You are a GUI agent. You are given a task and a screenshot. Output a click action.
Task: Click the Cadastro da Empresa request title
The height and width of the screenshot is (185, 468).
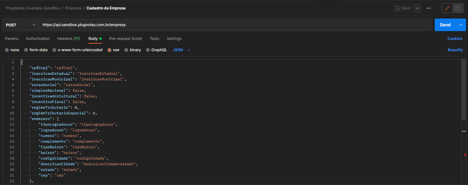(106, 8)
